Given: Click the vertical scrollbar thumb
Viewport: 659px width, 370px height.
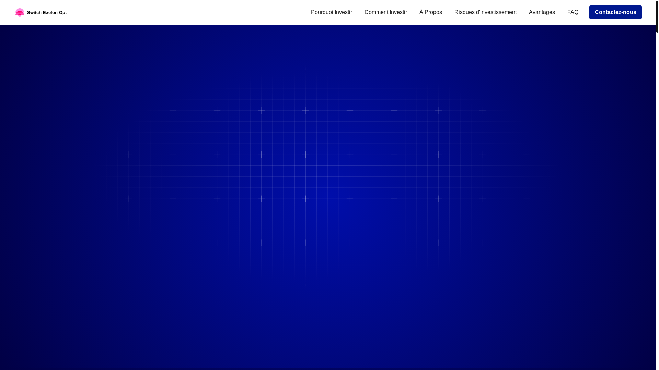Looking at the screenshot, I should pos(657,16).
